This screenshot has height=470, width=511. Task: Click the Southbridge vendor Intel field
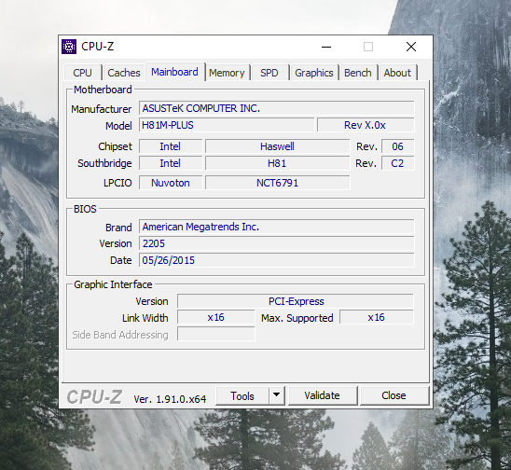point(171,163)
